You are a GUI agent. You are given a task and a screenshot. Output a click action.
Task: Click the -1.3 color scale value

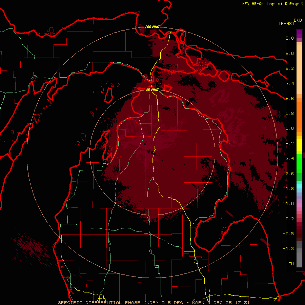pos(288,249)
